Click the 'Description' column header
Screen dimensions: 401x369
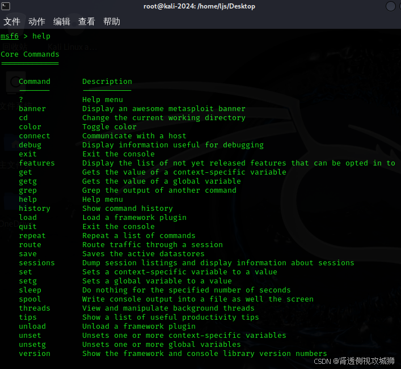pyautogui.click(x=107, y=81)
